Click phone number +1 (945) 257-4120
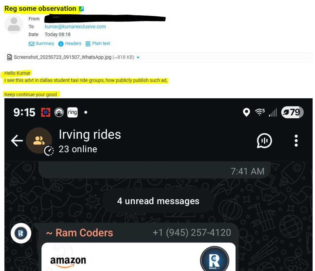Viewport: 315px width, 271px height. (x=192, y=233)
